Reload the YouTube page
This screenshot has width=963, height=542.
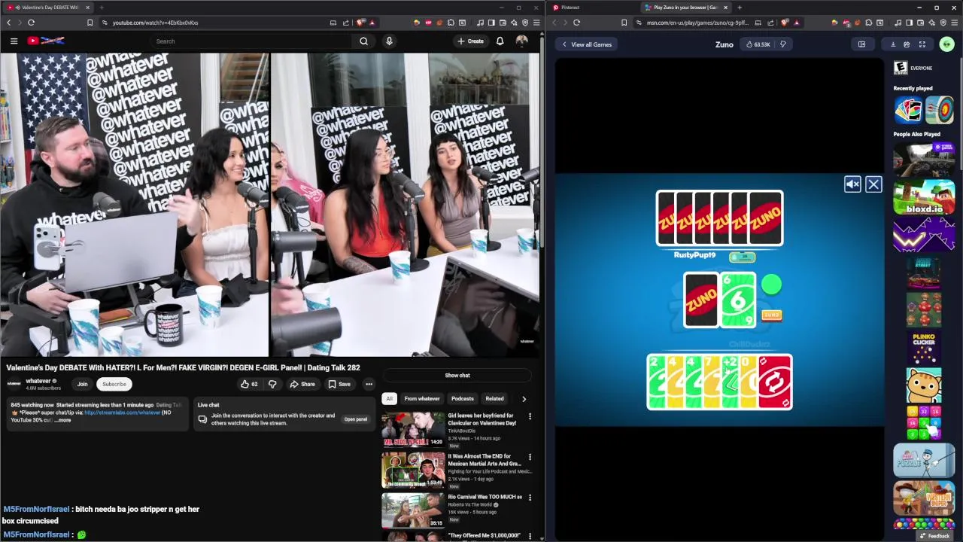pos(31,23)
